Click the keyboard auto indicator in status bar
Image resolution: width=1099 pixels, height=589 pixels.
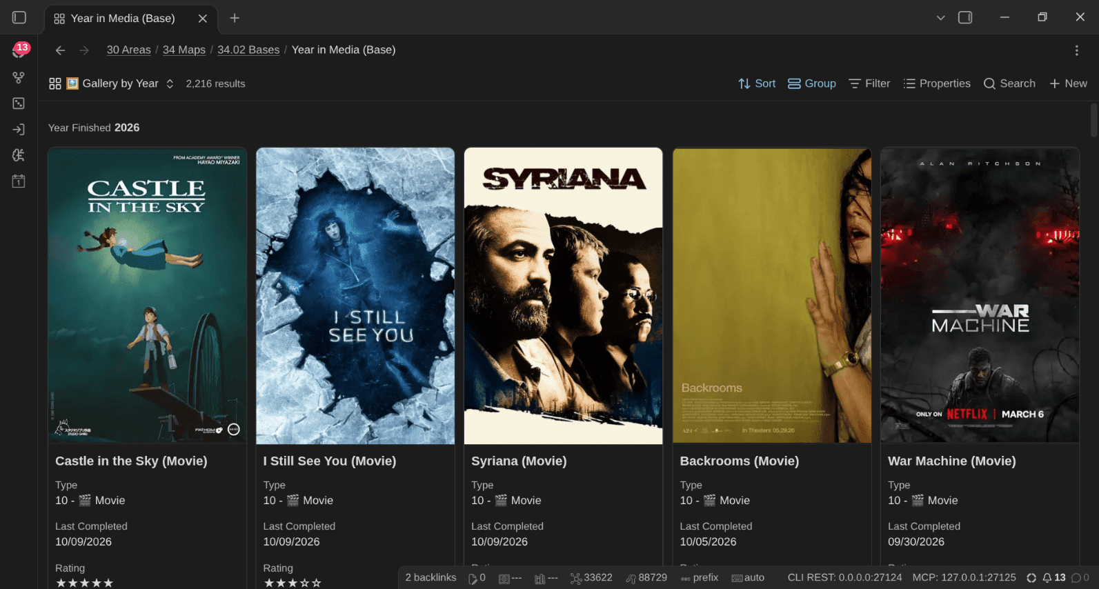[748, 578]
